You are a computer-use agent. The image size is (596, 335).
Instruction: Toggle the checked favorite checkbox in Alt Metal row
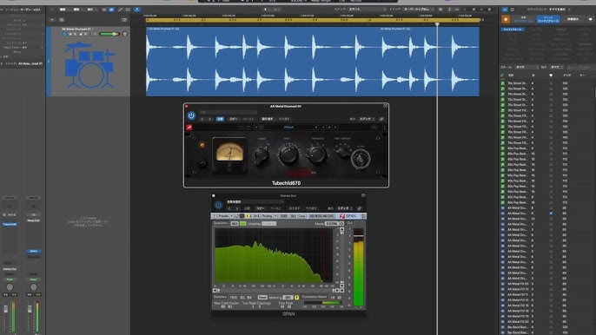551,213
